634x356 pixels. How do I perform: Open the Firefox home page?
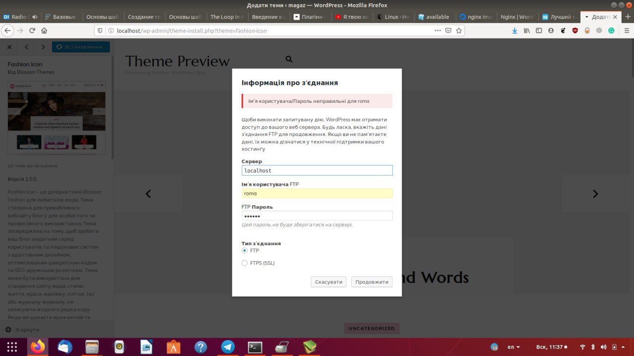point(44,30)
